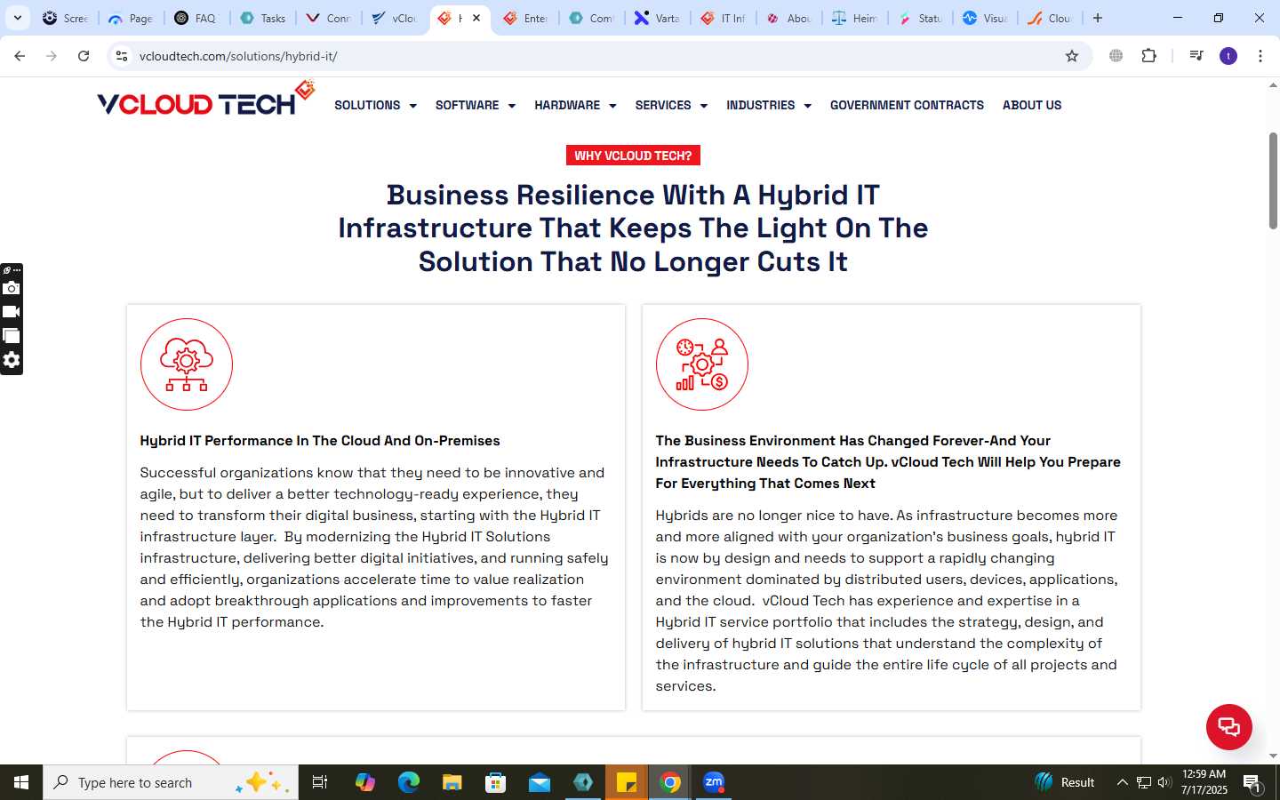Expand the SERVICES menu
This screenshot has width=1280, height=800.
click(x=671, y=105)
